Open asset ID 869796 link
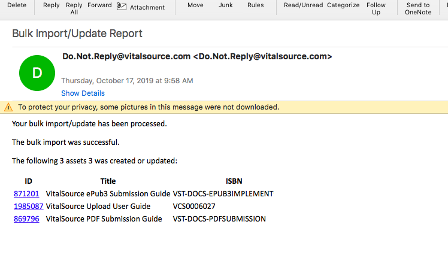This screenshot has height=264, width=448. point(26,219)
